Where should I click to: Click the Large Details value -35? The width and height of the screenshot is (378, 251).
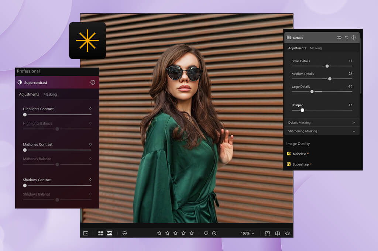[x=350, y=86]
